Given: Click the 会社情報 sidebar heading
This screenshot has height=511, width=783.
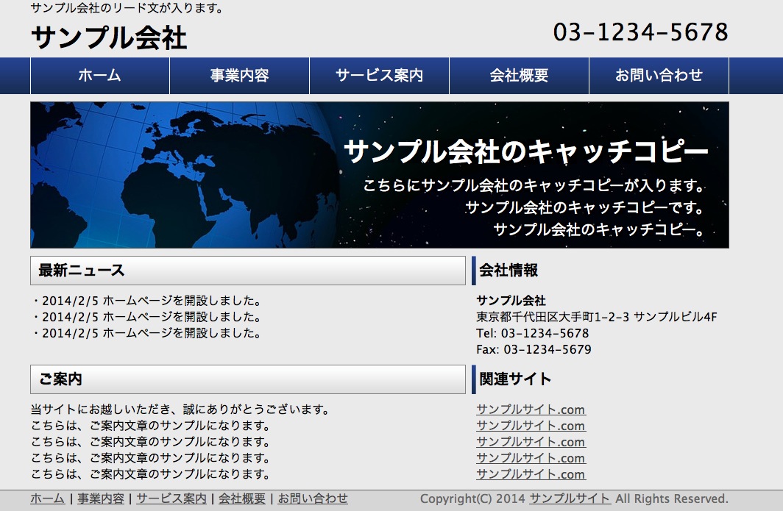Looking at the screenshot, I should [x=509, y=271].
